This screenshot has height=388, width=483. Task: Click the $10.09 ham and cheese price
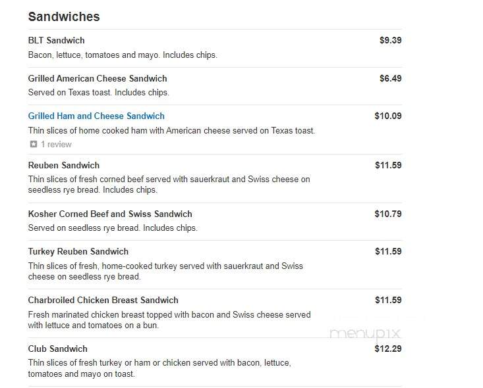[x=388, y=116]
